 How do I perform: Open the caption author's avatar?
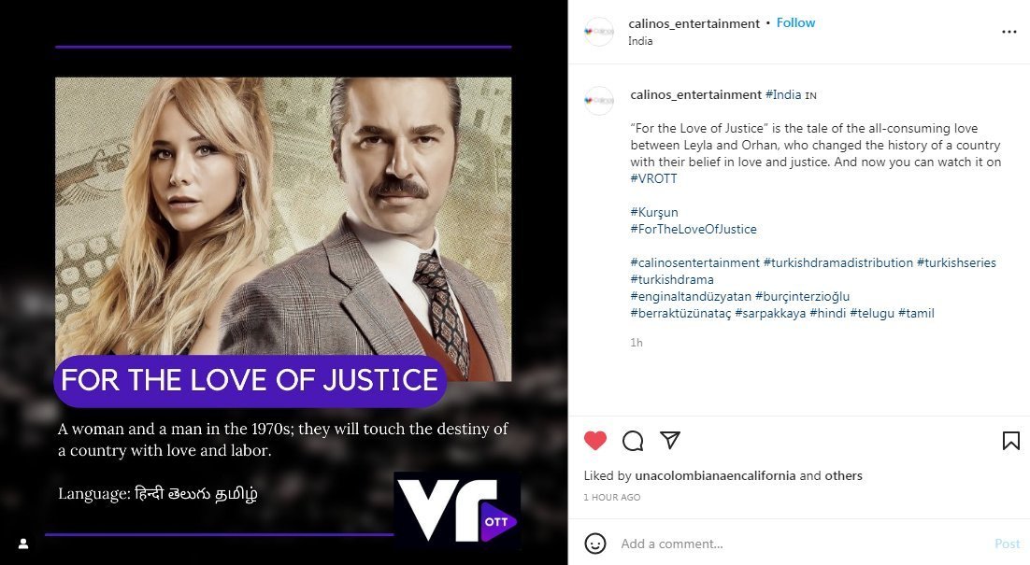coord(598,101)
